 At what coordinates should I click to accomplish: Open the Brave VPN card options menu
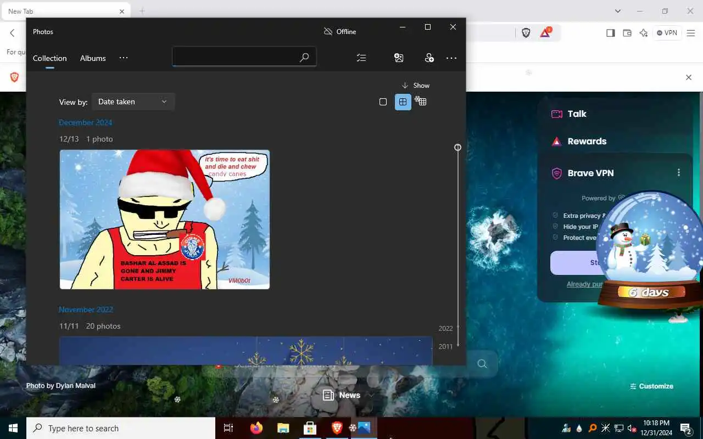point(679,172)
